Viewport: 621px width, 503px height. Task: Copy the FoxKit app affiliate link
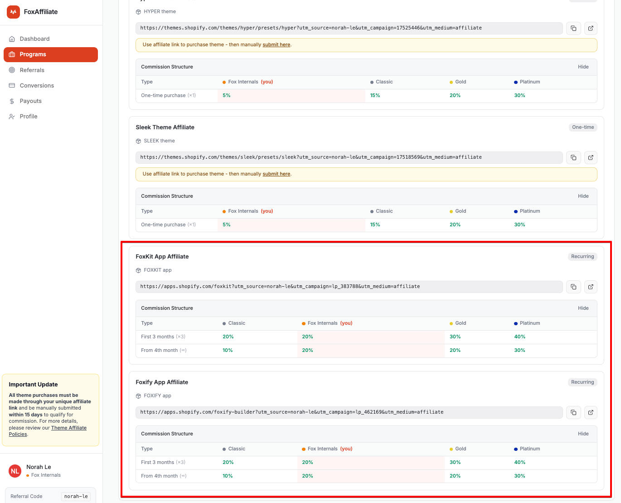[x=573, y=287]
